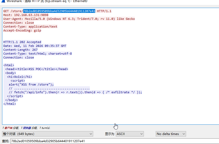The image size is (219, 144).
Task: Click the opening <html> tag line
Action: pyautogui.click(x=9, y=65)
